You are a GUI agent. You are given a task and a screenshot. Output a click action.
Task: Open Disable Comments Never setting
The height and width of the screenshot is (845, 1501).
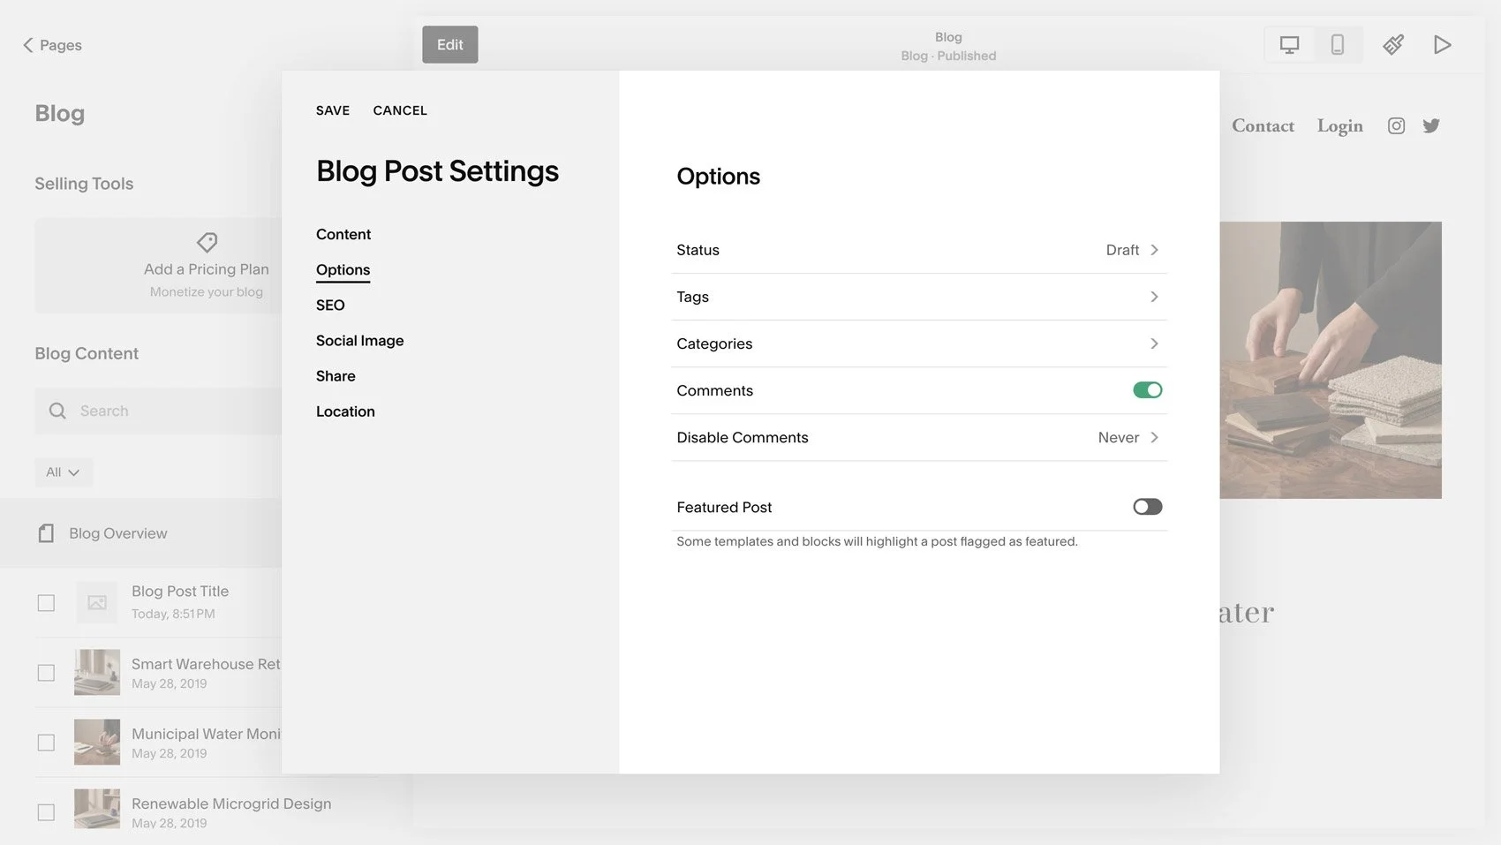coord(919,437)
